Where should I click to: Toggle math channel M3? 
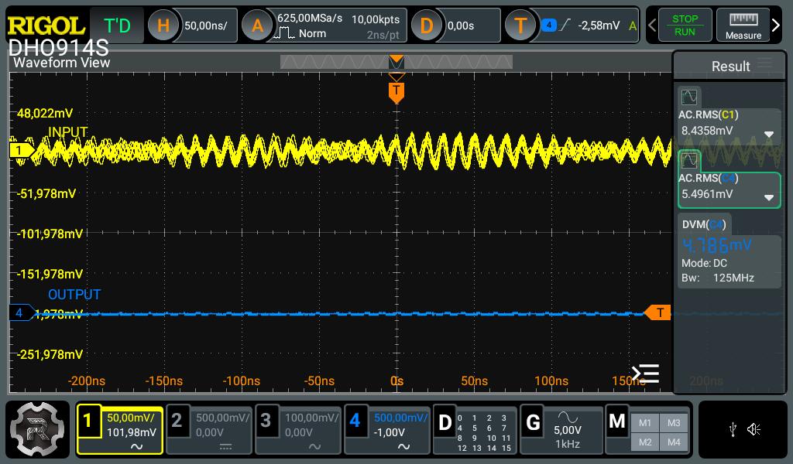(x=674, y=423)
